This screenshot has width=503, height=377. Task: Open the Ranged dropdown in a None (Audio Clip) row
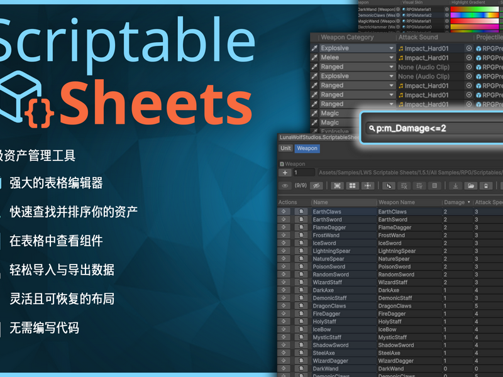pyautogui.click(x=357, y=67)
